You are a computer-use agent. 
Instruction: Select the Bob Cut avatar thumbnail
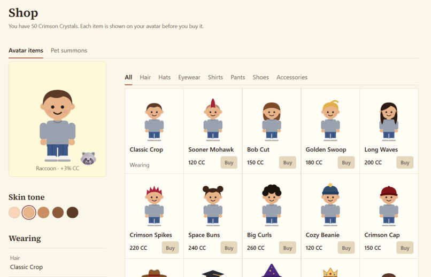pos(272,122)
